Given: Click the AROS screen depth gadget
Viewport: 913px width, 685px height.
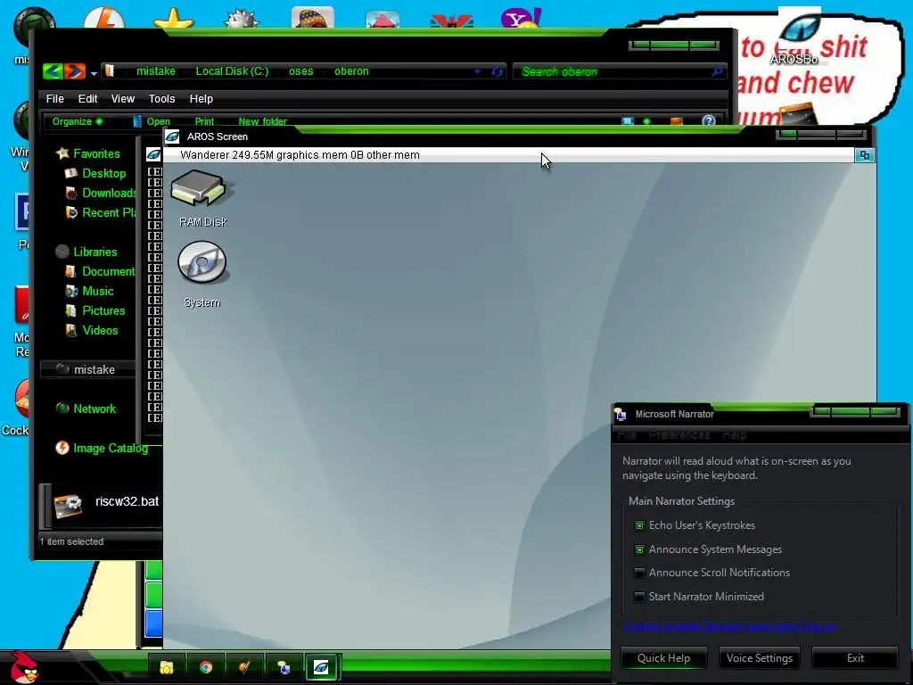Looking at the screenshot, I should tap(865, 155).
